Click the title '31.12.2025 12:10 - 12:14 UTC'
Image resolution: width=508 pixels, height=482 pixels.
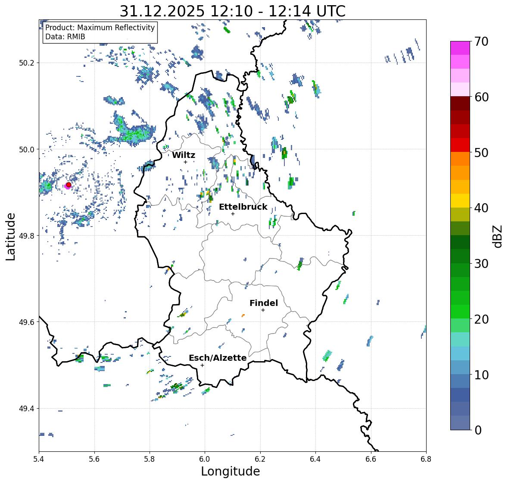(x=233, y=11)
